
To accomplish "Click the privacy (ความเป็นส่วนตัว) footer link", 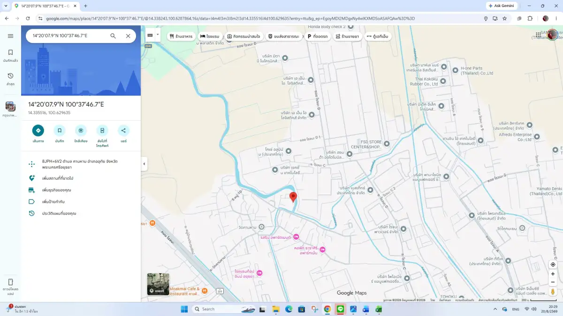I will click(464, 300).
